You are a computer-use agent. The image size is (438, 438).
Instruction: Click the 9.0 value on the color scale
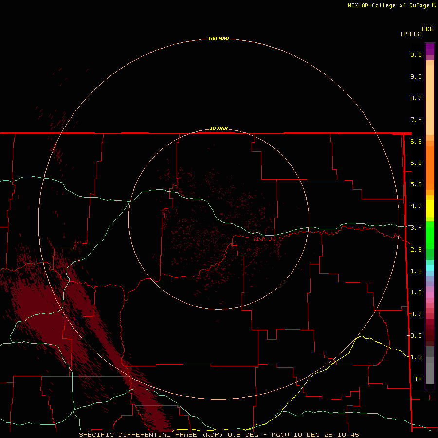416,76
